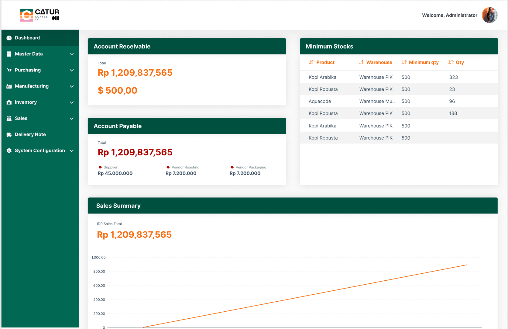Expand the Manufacturing chevron

72,86
